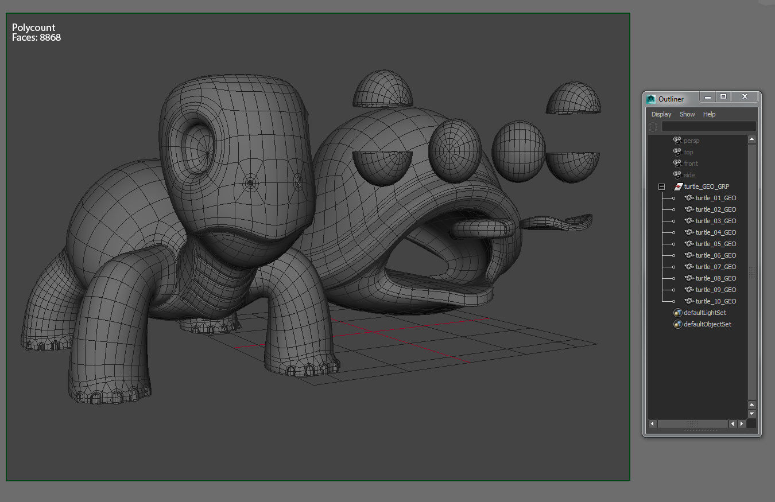The height and width of the screenshot is (502, 775).
Task: Select the turtle_08_GEO mesh icon
Action: click(x=689, y=278)
